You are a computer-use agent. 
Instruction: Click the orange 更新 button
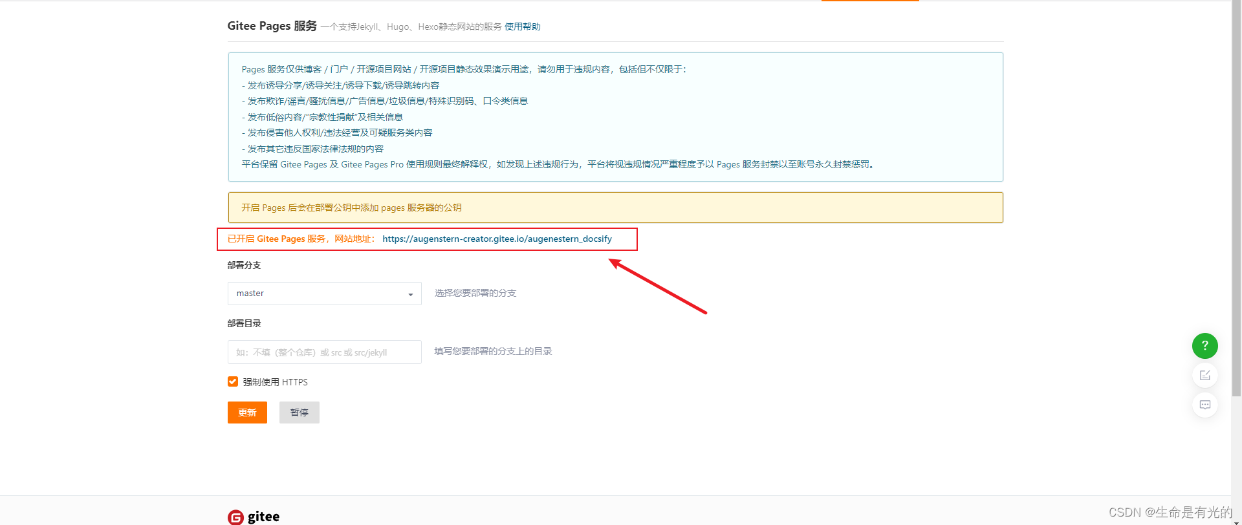pyautogui.click(x=247, y=412)
